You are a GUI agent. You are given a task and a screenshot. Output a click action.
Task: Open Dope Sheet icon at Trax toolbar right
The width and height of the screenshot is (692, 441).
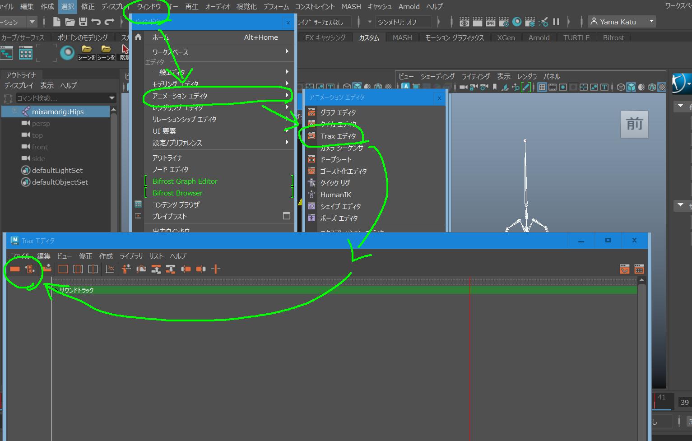(639, 269)
